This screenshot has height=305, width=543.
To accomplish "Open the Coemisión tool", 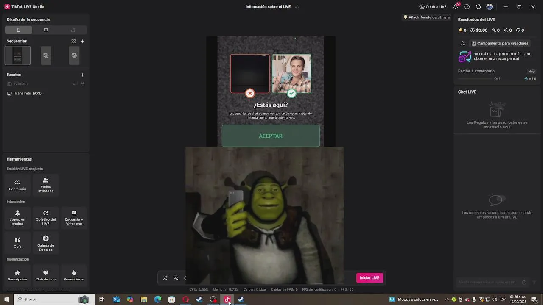I will click(17, 185).
